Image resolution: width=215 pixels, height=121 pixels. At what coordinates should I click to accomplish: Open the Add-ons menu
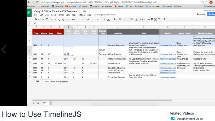(82, 15)
